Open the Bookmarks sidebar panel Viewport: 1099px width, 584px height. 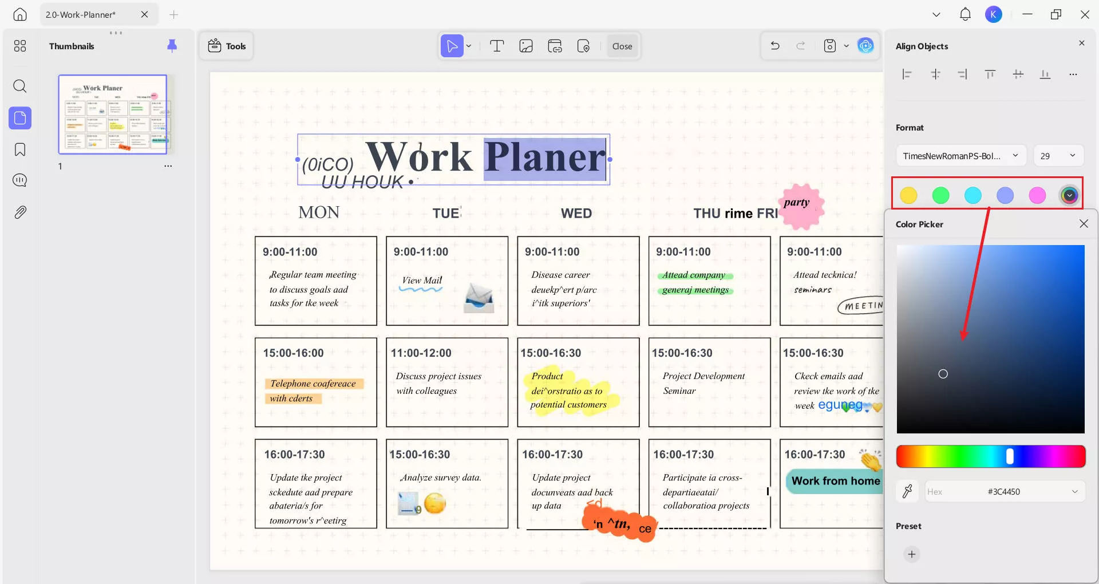click(x=20, y=150)
